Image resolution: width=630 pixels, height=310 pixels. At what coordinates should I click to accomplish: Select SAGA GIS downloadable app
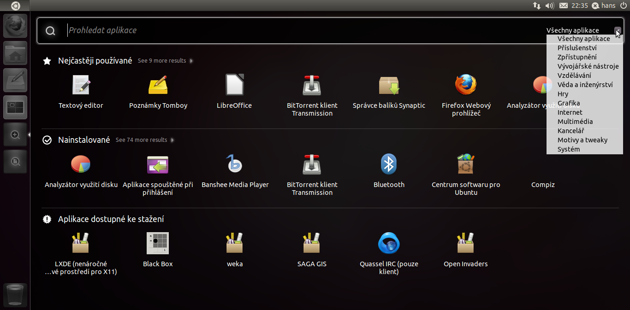pyautogui.click(x=312, y=250)
